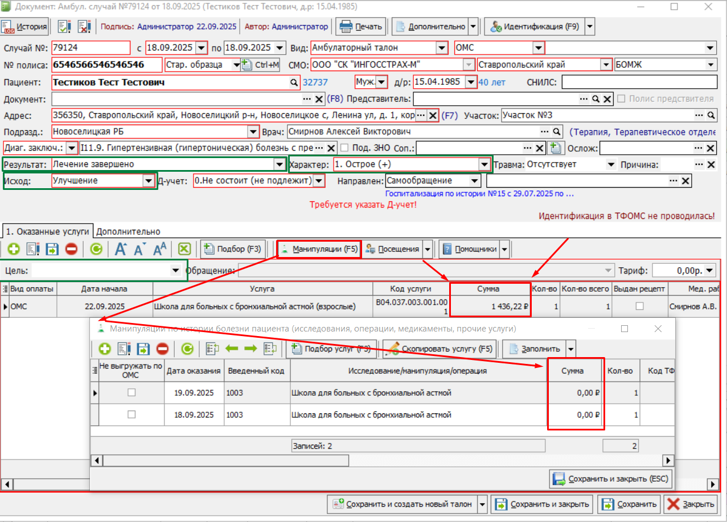
Task: Click green plus add icon in services toolbar
Action: point(14,249)
